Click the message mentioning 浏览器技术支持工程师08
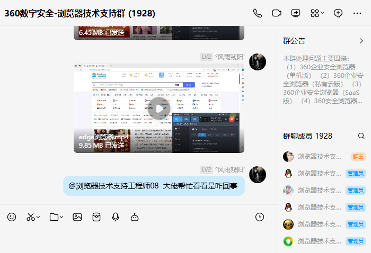Viewport: 371px width, 253px height. click(154, 186)
